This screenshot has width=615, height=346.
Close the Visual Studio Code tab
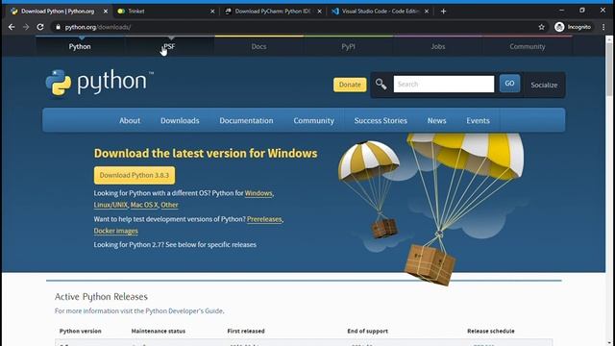pyautogui.click(x=427, y=12)
